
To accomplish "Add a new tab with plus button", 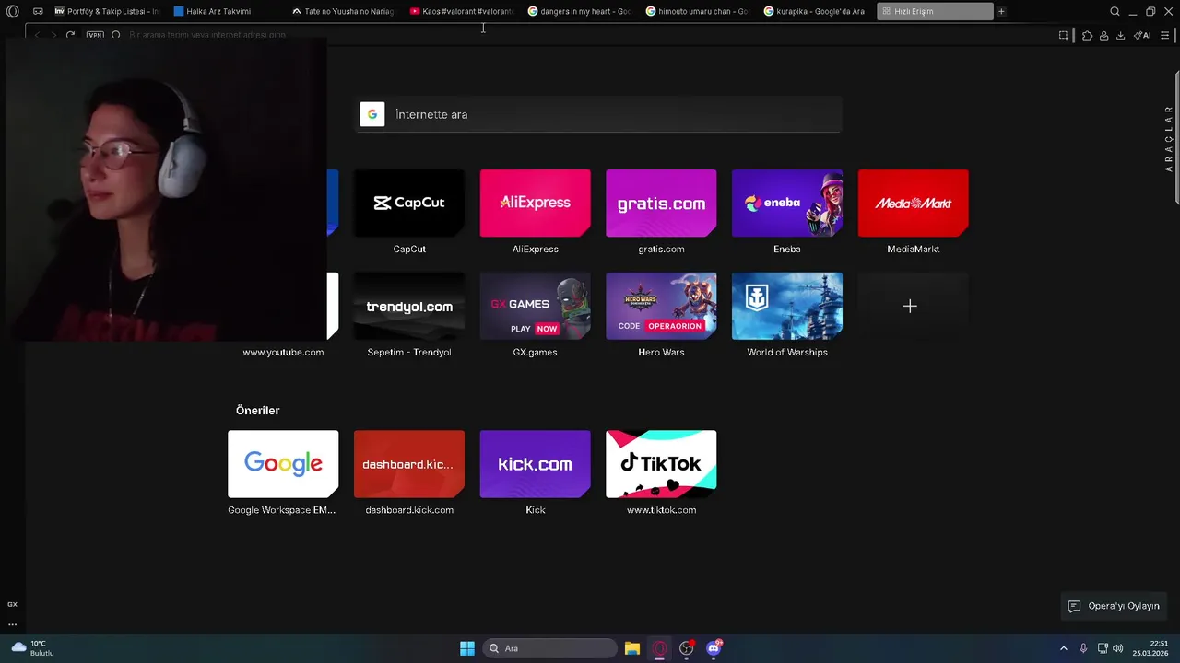I will point(1001,11).
